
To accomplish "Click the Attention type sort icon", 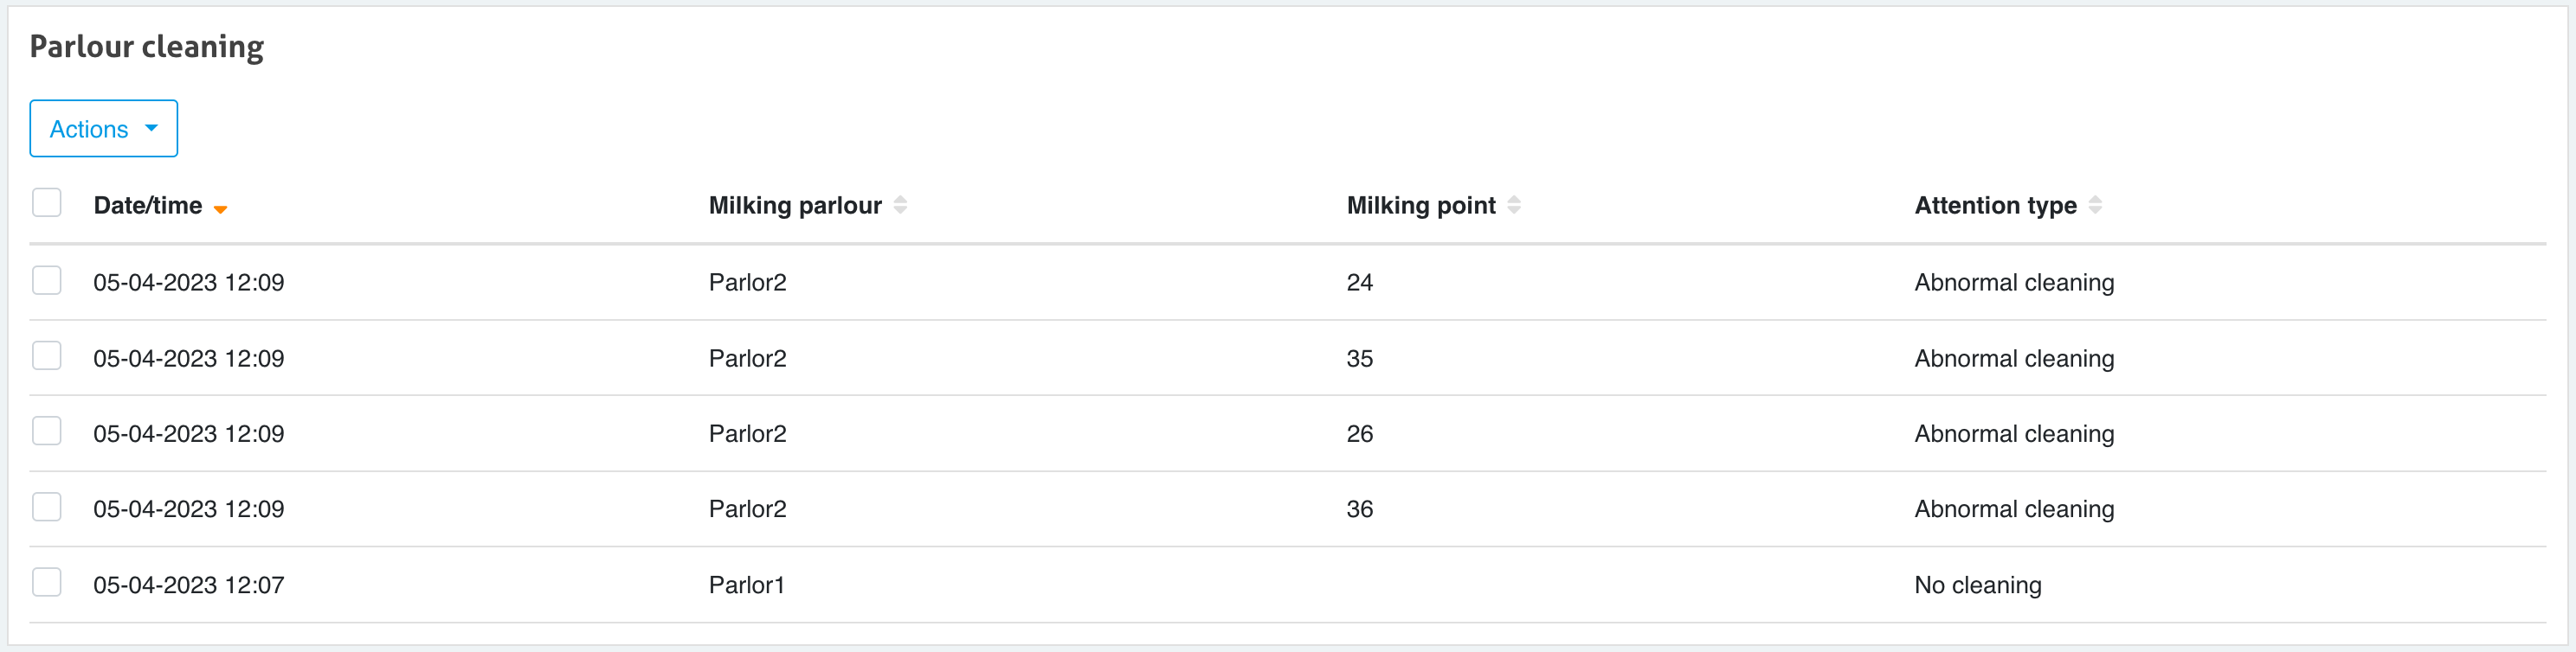I will [x=2095, y=205].
